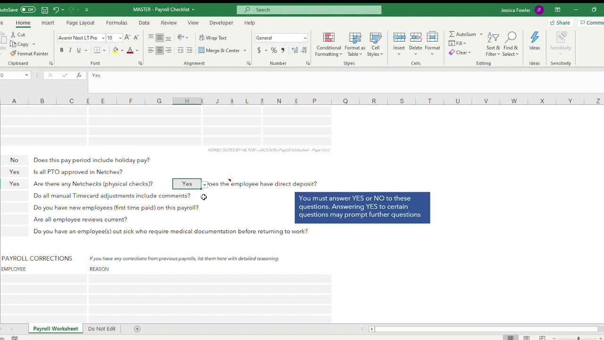Screen dimensions: 604x340
Task: Click the Insert cells icon
Action: click(x=399, y=38)
